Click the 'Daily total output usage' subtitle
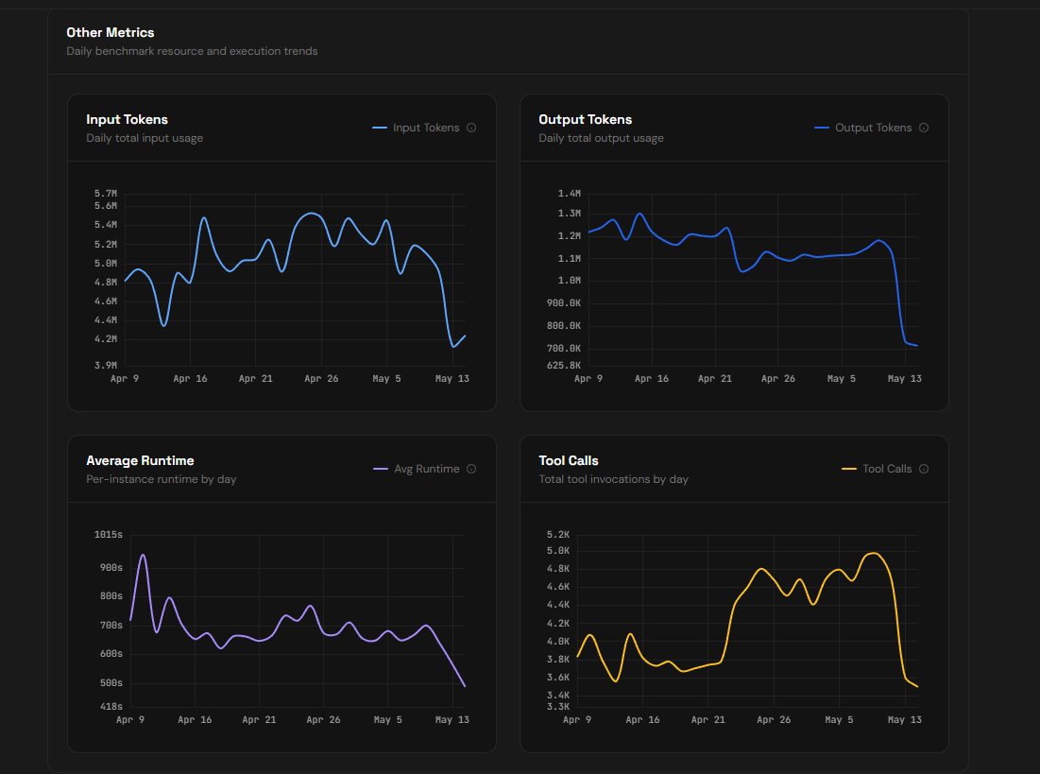 click(x=601, y=138)
